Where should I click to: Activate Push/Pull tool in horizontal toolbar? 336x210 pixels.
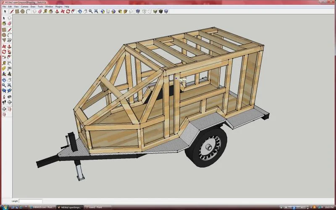[57, 11]
